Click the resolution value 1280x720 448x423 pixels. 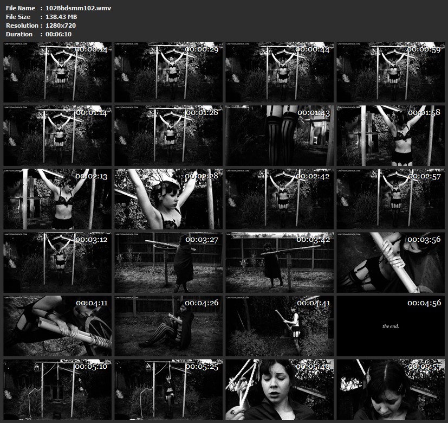tap(61, 25)
